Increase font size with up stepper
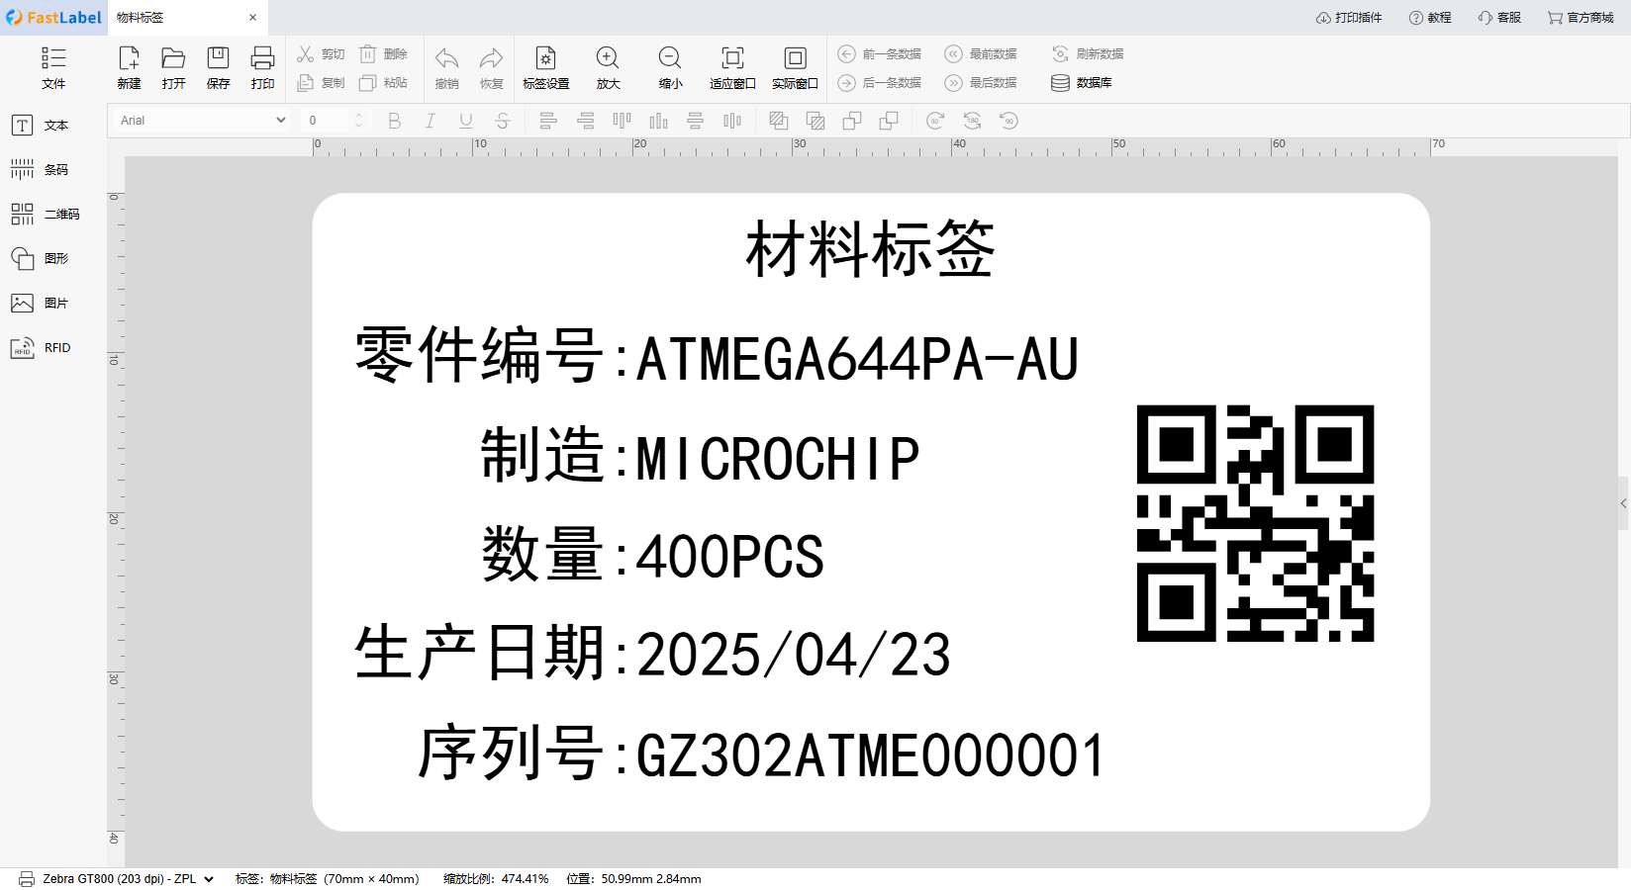 (x=358, y=116)
